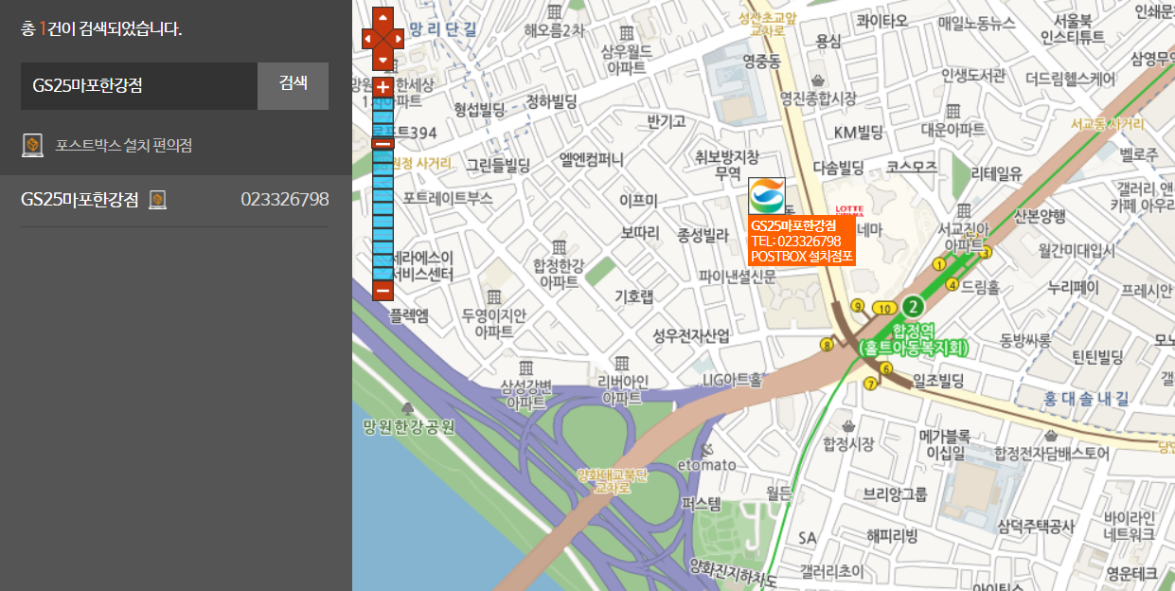This screenshot has width=1175, height=591.
Task: Click the postbox icon beside GS25마포한강점 result
Action: pyautogui.click(x=158, y=200)
